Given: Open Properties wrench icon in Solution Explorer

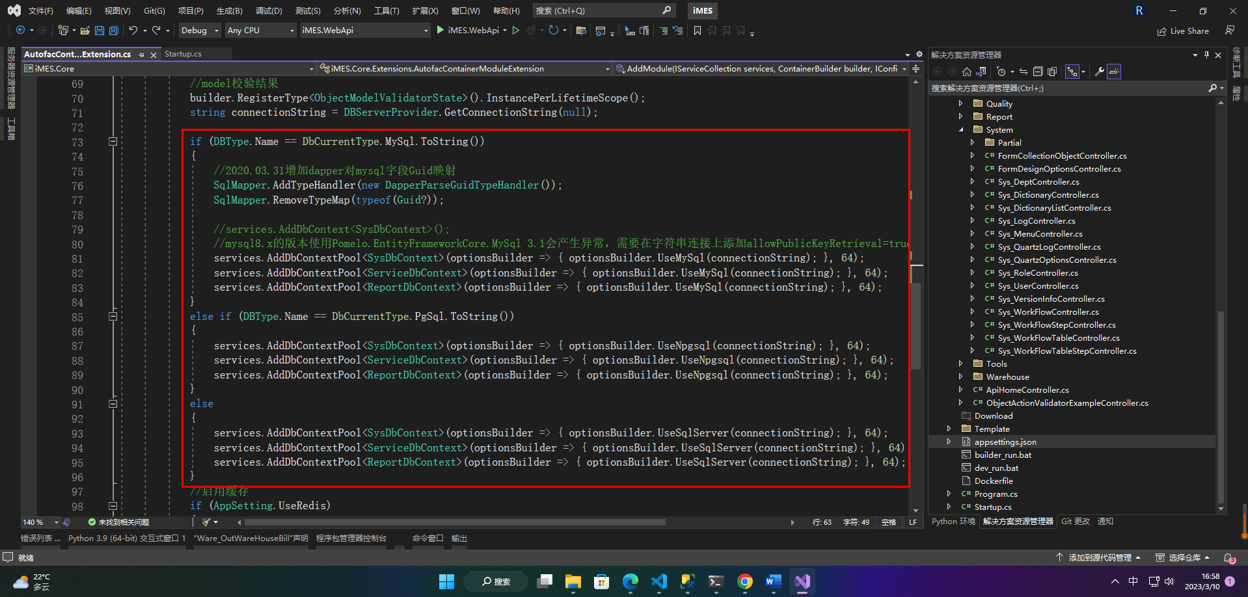Looking at the screenshot, I should coord(1100,72).
